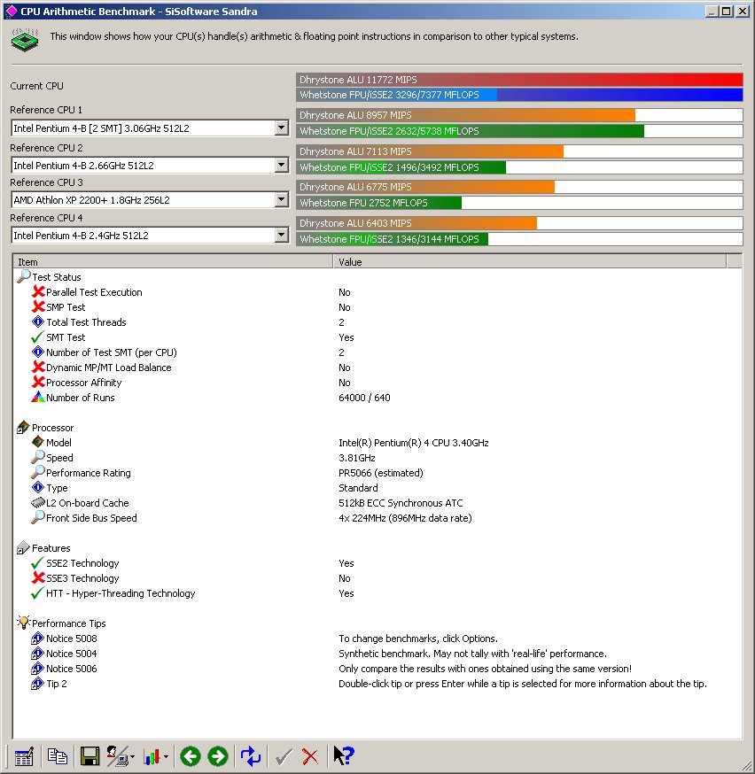Click value '4x 224MHz (896MHz data rate)'
The width and height of the screenshot is (755, 774).
click(405, 518)
